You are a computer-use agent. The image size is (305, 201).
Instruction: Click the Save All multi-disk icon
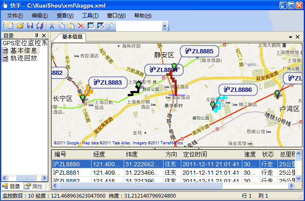point(40,26)
